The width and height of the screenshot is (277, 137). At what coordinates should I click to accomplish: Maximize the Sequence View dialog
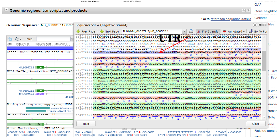pos(259,25)
